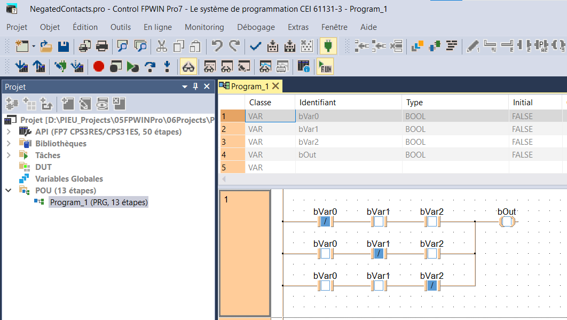Click the Print icon in the toolbar
This screenshot has width=567, height=320.
[x=101, y=46]
